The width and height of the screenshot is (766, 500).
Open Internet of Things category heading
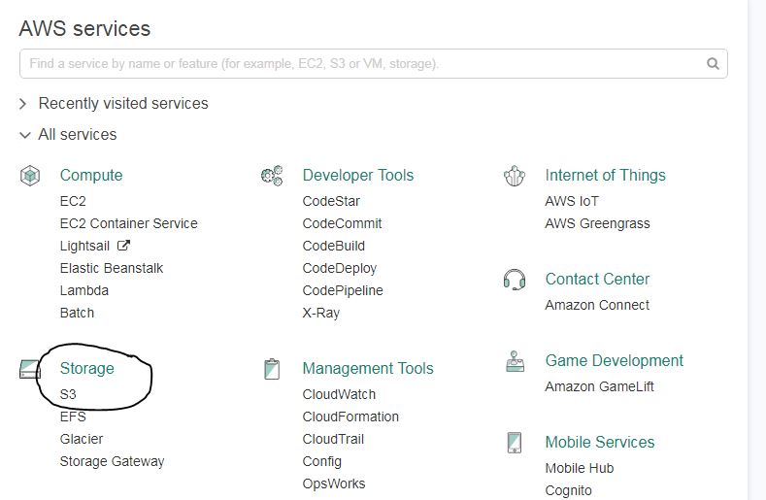[605, 175]
